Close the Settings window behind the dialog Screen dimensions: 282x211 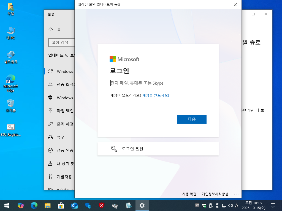pyautogui.click(x=266, y=14)
